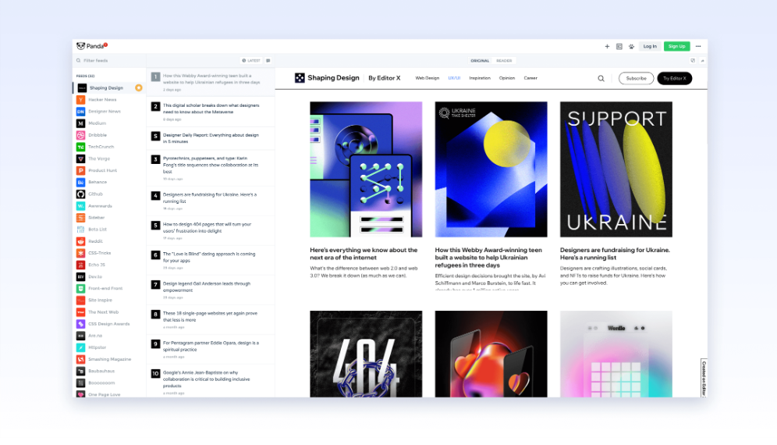Viewport: 777px width, 445px height.
Task: Switch to Reader view mode
Action: pos(504,61)
